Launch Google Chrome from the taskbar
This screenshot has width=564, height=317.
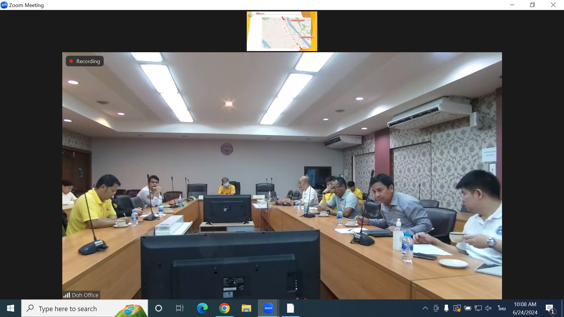224,308
